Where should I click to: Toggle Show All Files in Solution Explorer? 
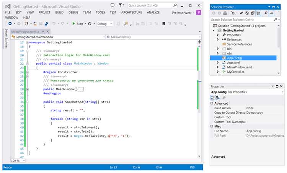pyautogui.click(x=258, y=13)
